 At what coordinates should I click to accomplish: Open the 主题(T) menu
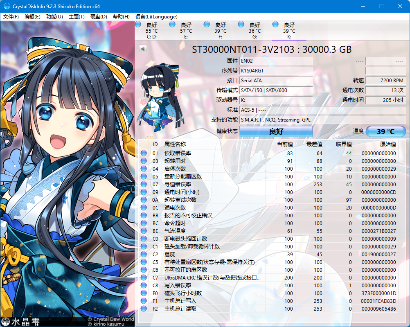click(77, 17)
